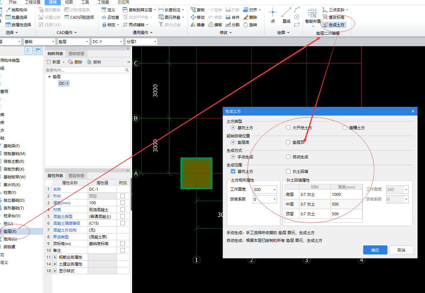
Task: Click the 确定 button
Action: point(375,250)
